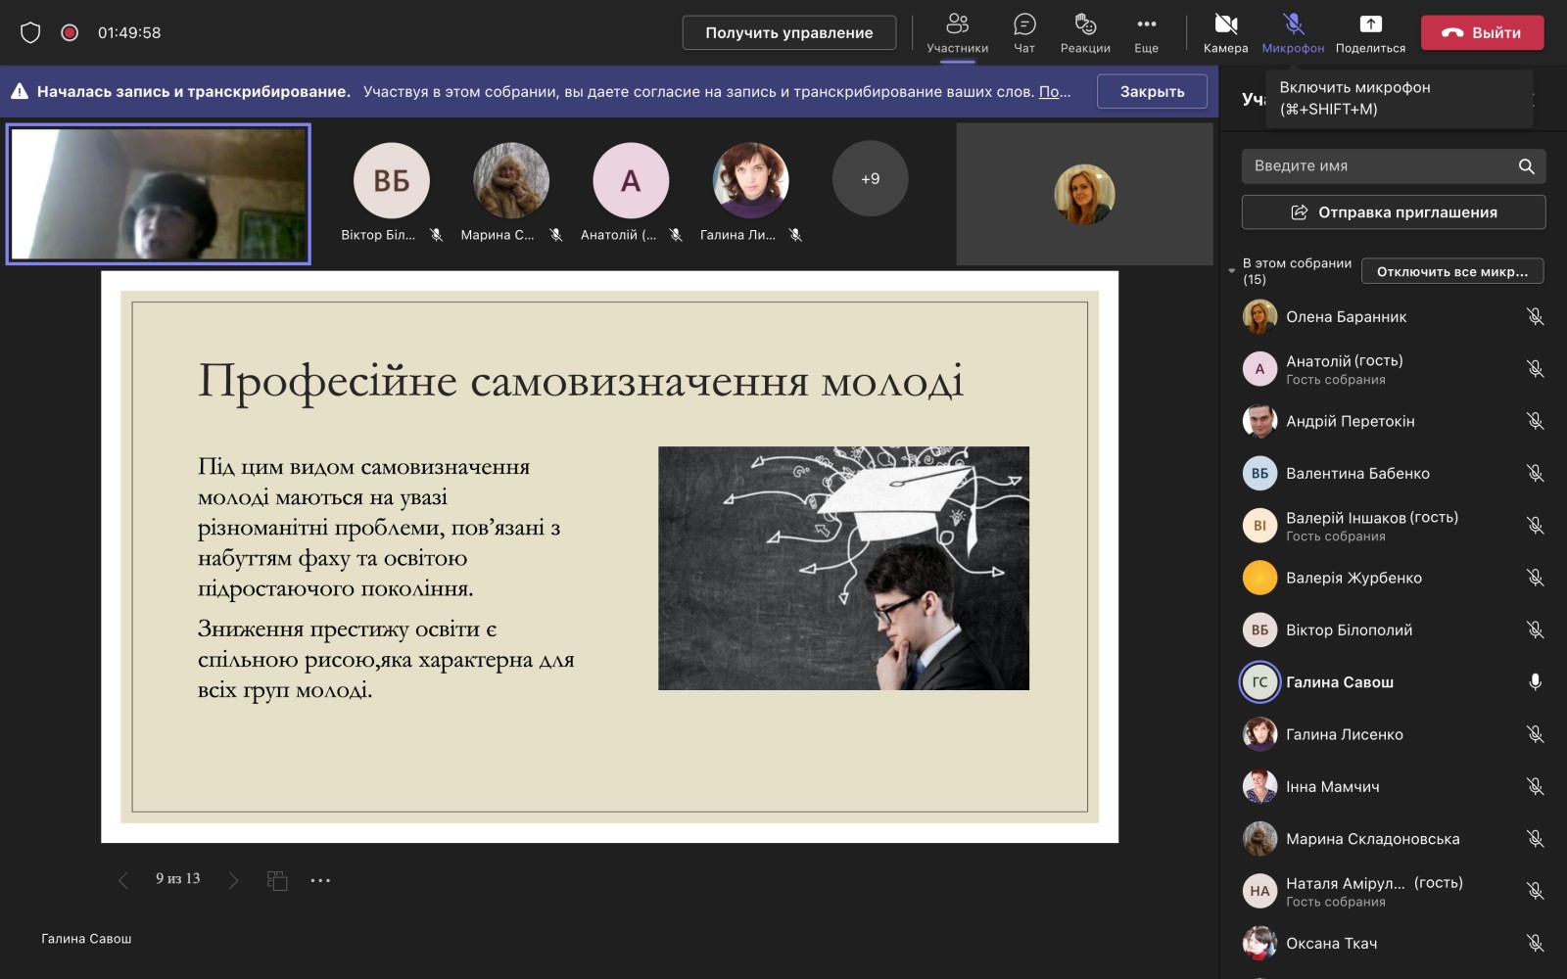Open the Чат chat panel
The height and width of the screenshot is (979, 1567).
click(1024, 32)
